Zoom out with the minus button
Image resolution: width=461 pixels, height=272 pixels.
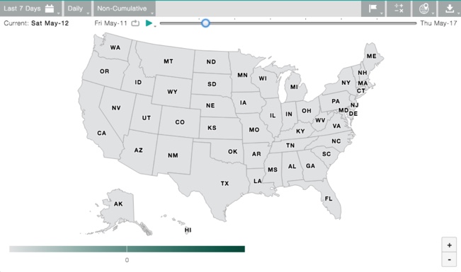coord(449,260)
